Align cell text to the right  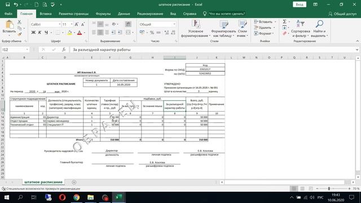pos(107,33)
